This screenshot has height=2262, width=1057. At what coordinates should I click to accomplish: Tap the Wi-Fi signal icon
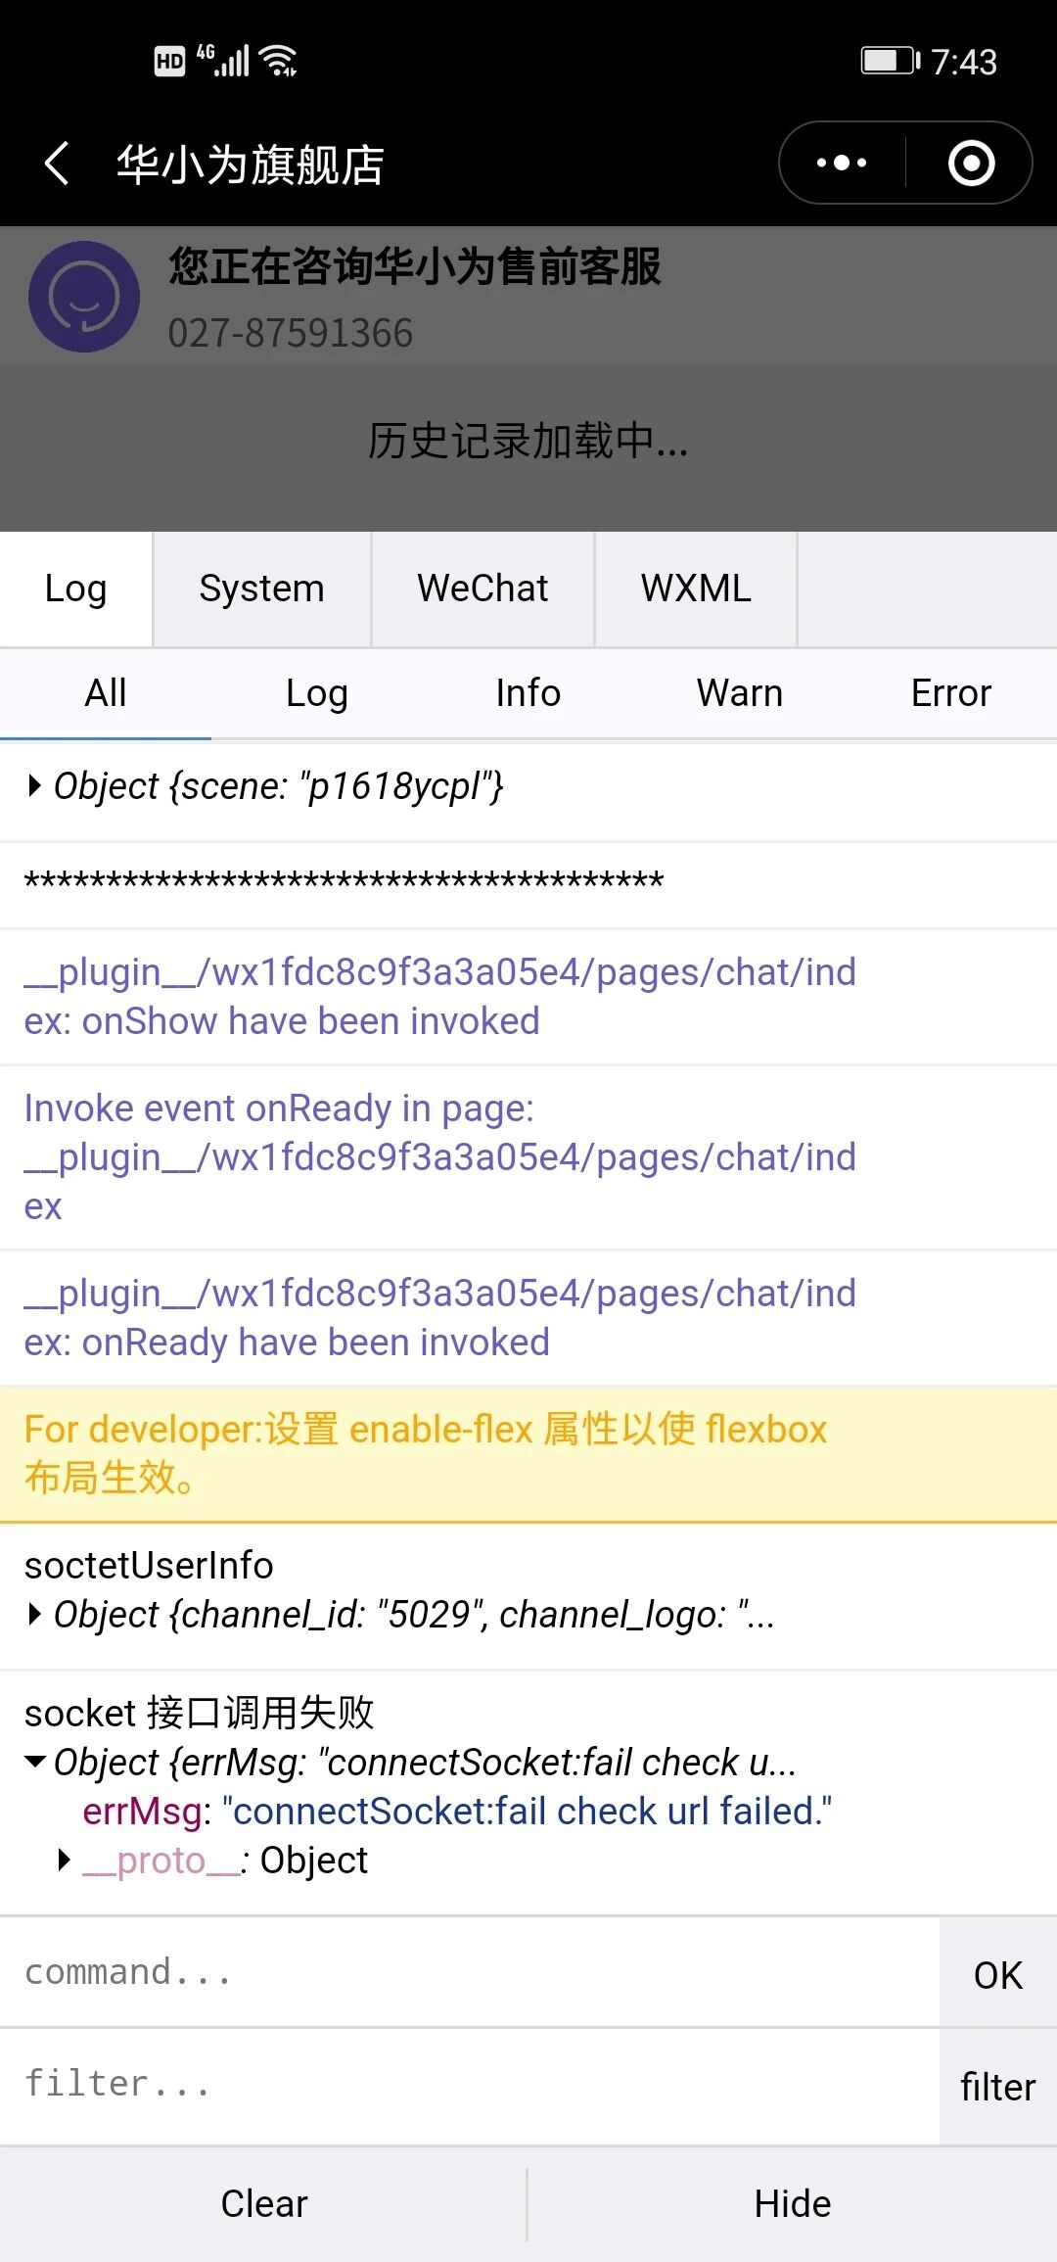tap(280, 61)
